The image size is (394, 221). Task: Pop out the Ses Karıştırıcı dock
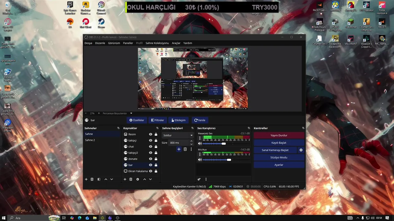pyautogui.click(x=249, y=128)
